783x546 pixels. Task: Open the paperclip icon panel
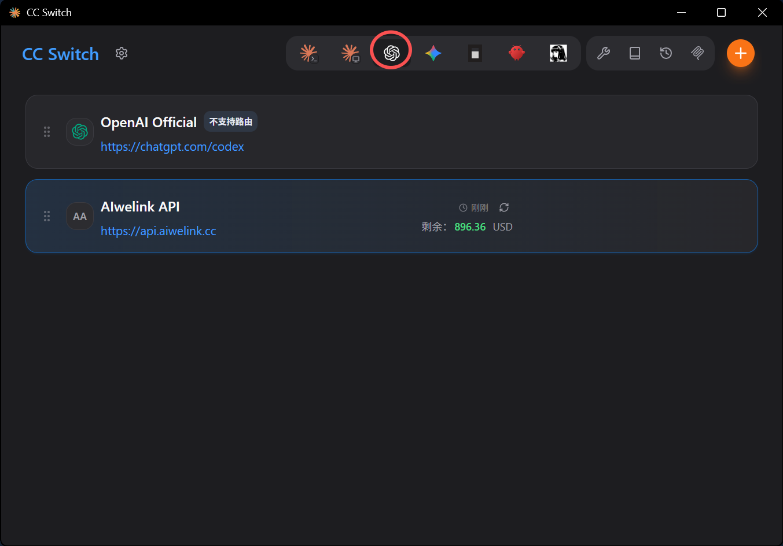tap(697, 53)
